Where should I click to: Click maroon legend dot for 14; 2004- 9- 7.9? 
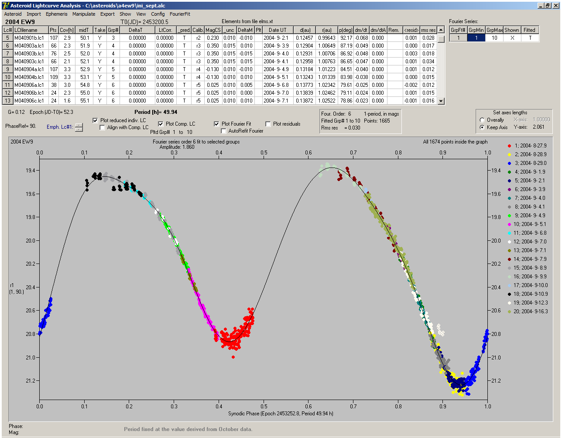click(510, 259)
